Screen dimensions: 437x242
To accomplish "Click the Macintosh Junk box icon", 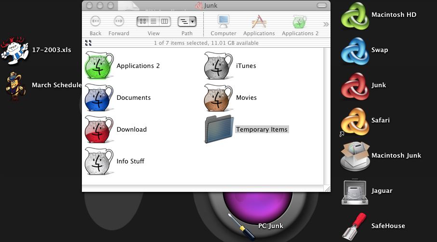I will click(355, 156).
